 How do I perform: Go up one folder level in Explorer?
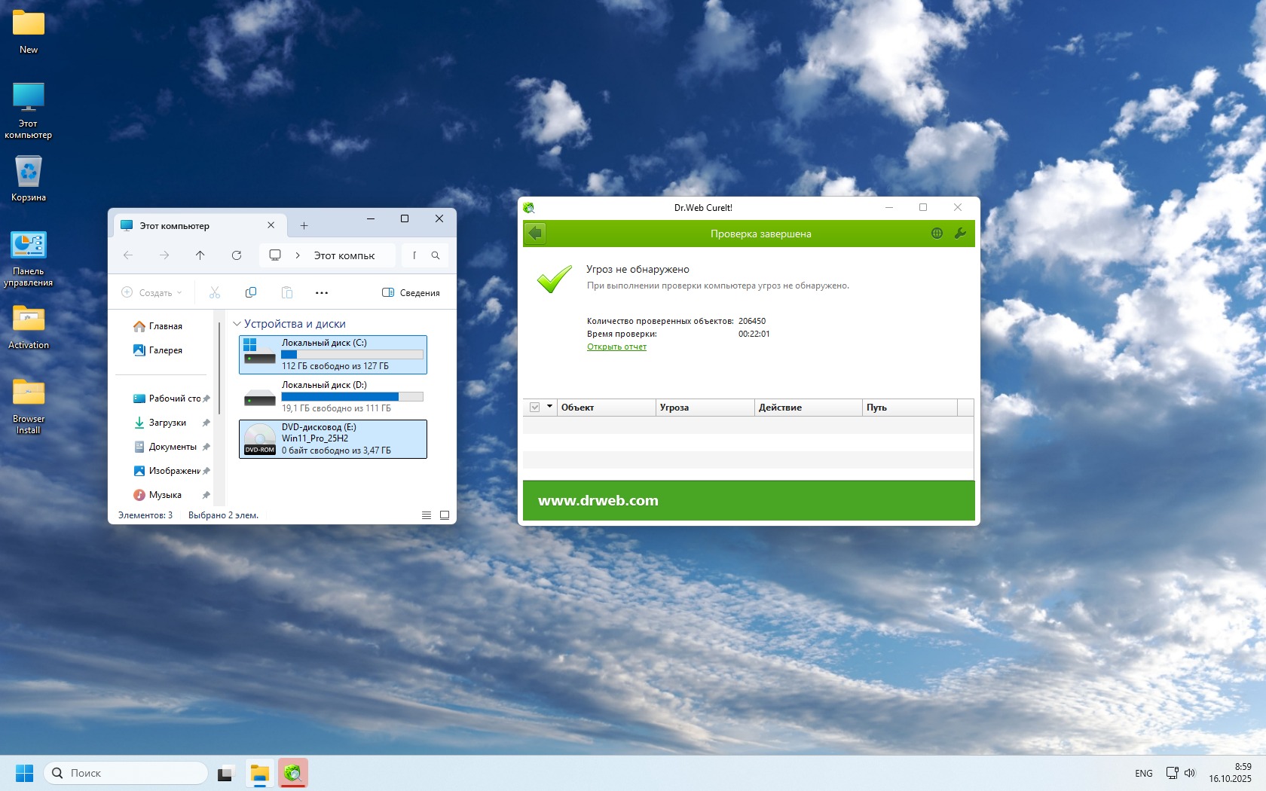coord(200,255)
